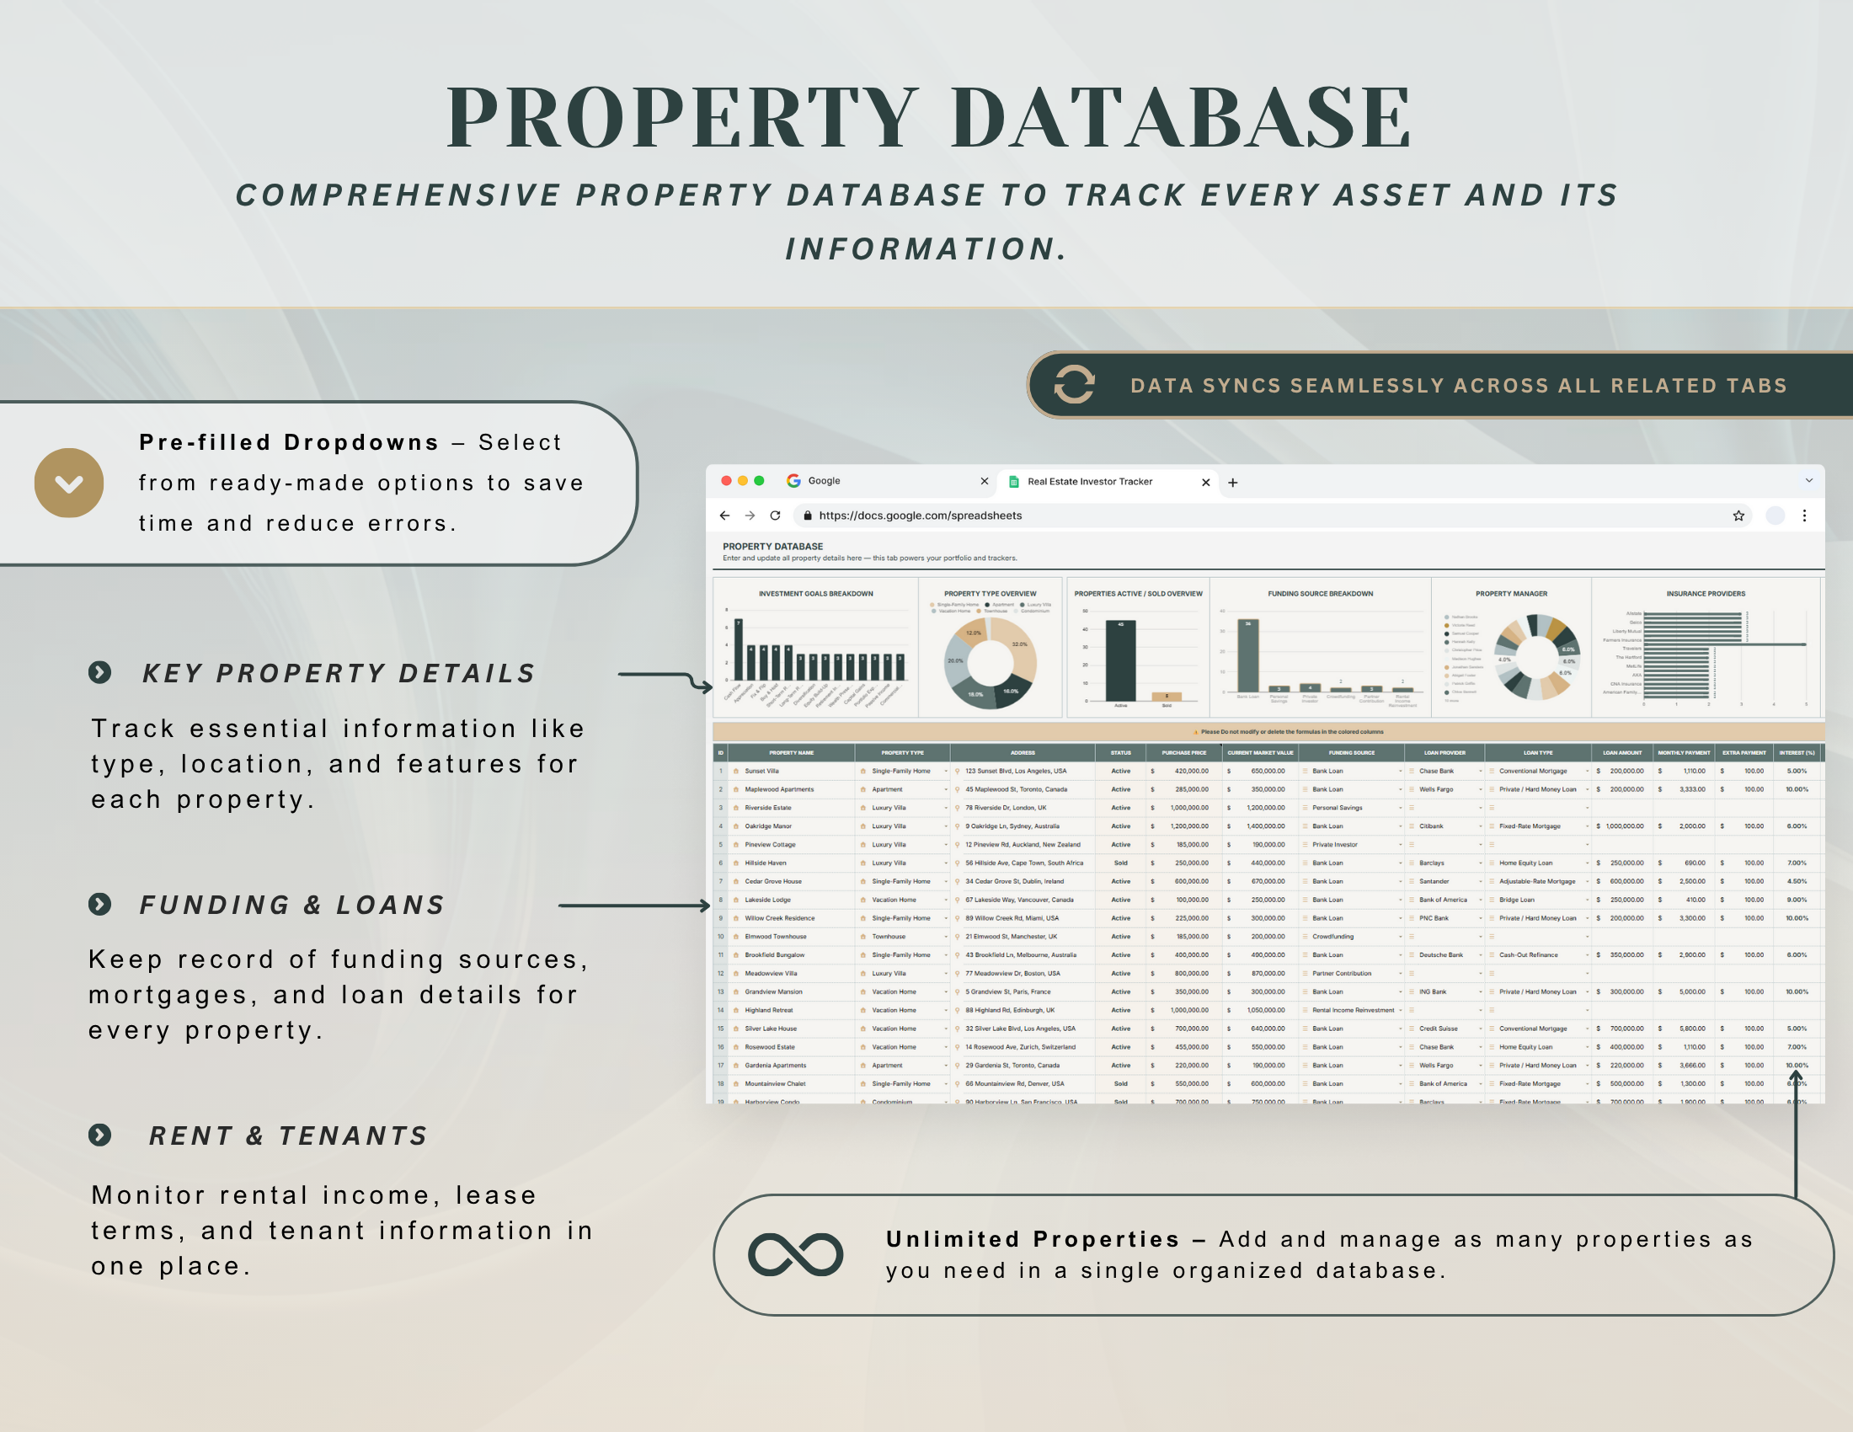Viewport: 1853px width, 1432px height.
Task: Open Sunset Villa loan provider dropdown
Action: point(1480,771)
